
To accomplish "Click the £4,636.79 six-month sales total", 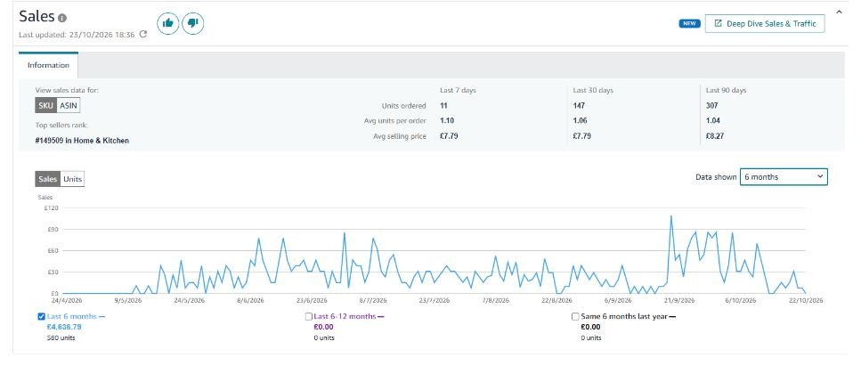I will [64, 327].
